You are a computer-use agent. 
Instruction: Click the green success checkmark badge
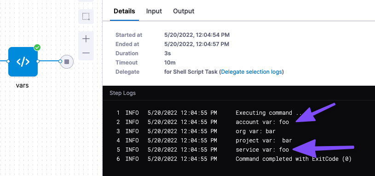click(37, 47)
